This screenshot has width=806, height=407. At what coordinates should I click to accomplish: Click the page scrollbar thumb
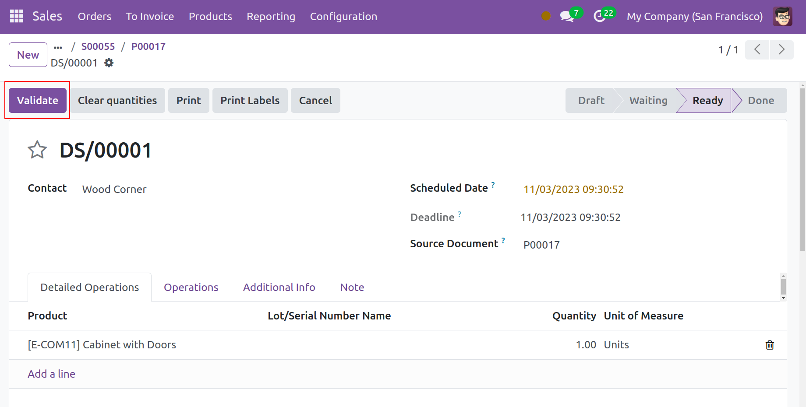click(802, 169)
